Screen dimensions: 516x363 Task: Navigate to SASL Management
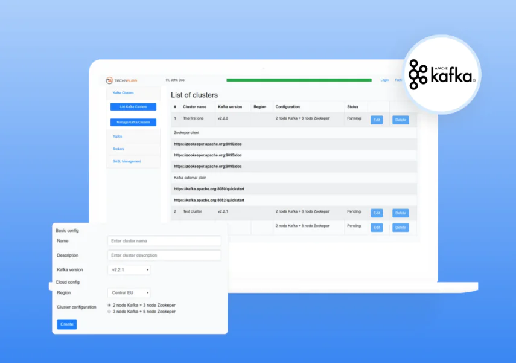(x=127, y=161)
